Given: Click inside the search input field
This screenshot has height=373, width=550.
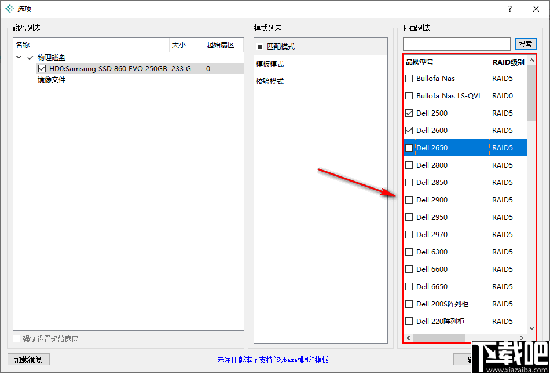Looking at the screenshot, I should coord(456,44).
